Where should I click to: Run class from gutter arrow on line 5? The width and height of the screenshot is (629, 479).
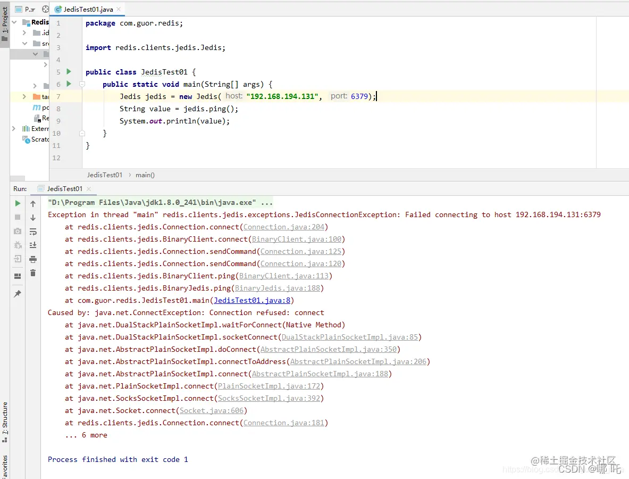coord(69,71)
